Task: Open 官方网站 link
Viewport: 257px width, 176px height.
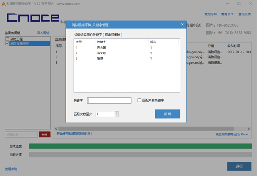Action: point(210,14)
